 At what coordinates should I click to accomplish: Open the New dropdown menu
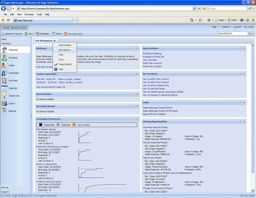(x=29, y=33)
